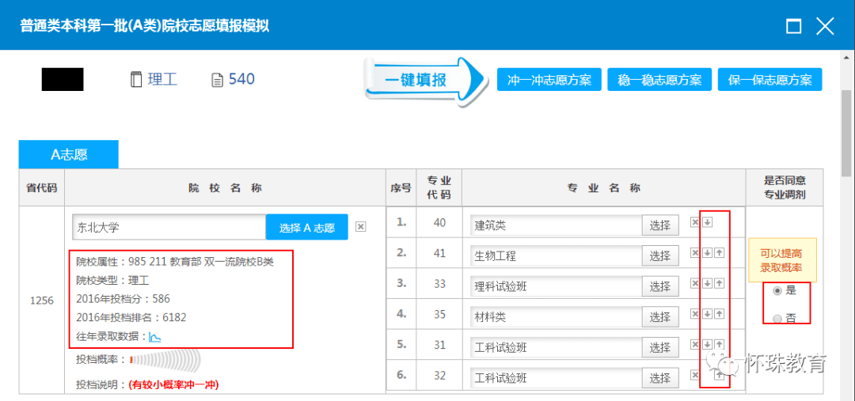Click the 专业名称 column header

tap(603, 188)
